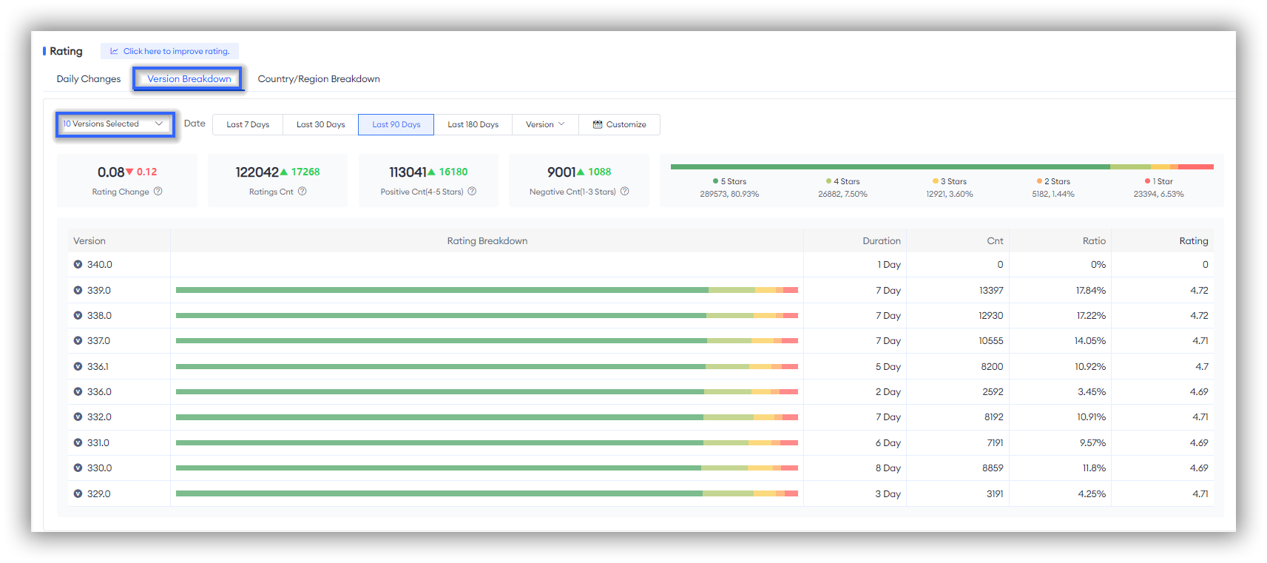
Task: Click rating breakdown bar for version 336.1
Action: click(487, 366)
